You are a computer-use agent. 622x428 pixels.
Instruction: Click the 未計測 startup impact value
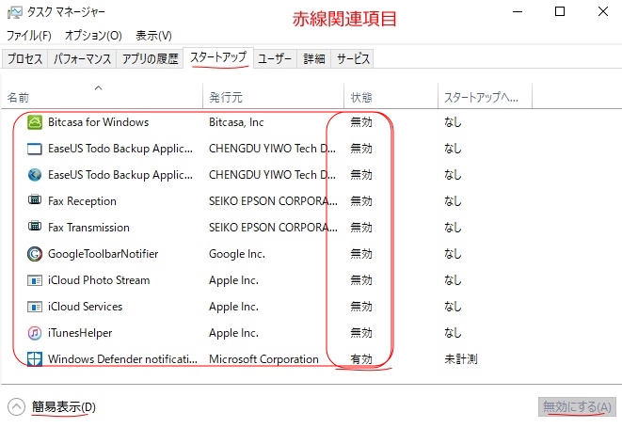coord(460,359)
